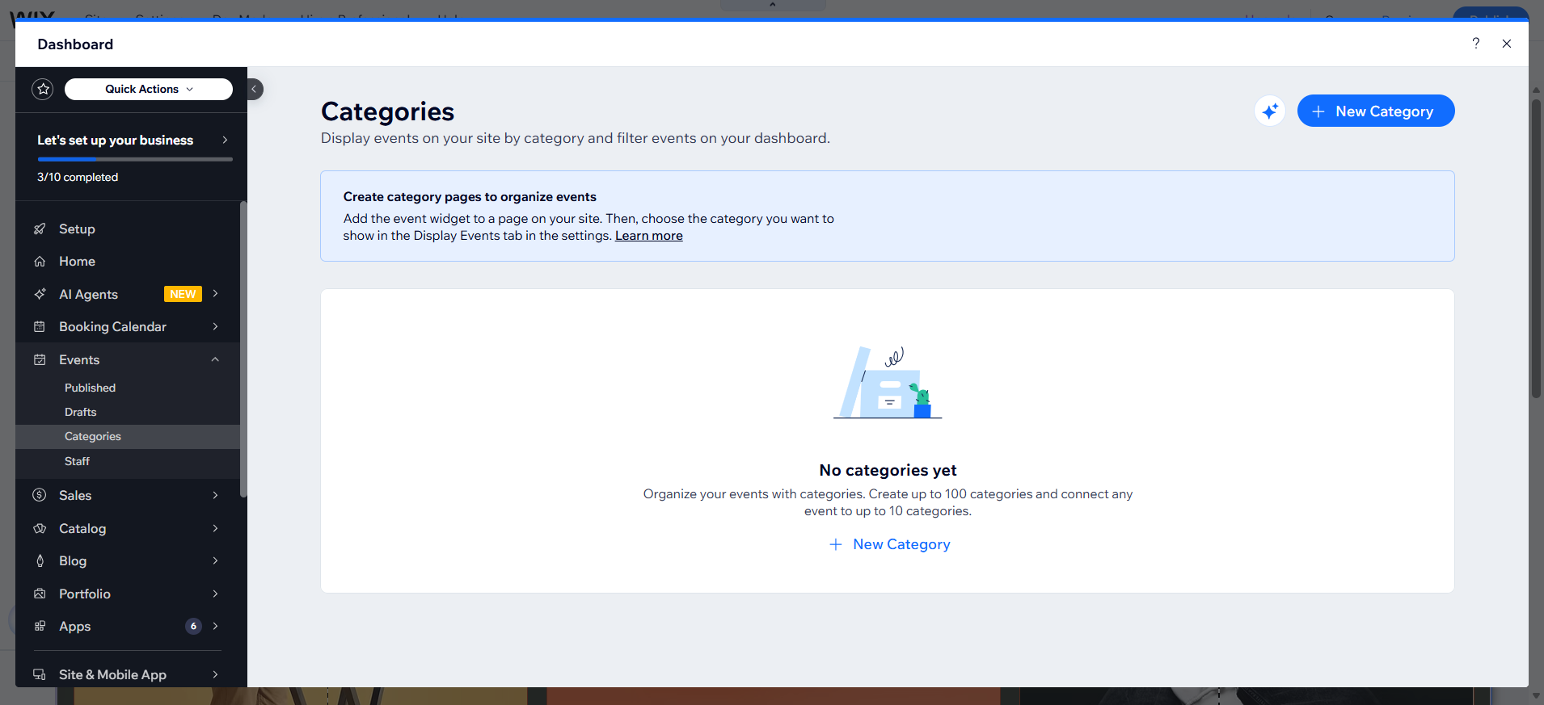Collapse the Events section chevron

216,359
